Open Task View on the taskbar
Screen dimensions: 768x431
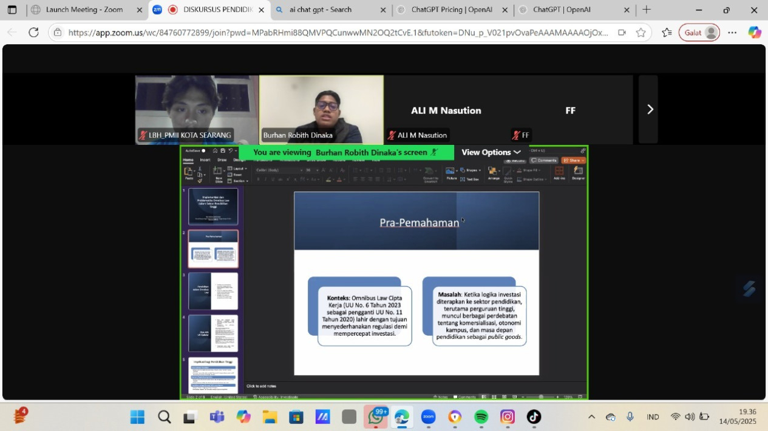point(191,417)
